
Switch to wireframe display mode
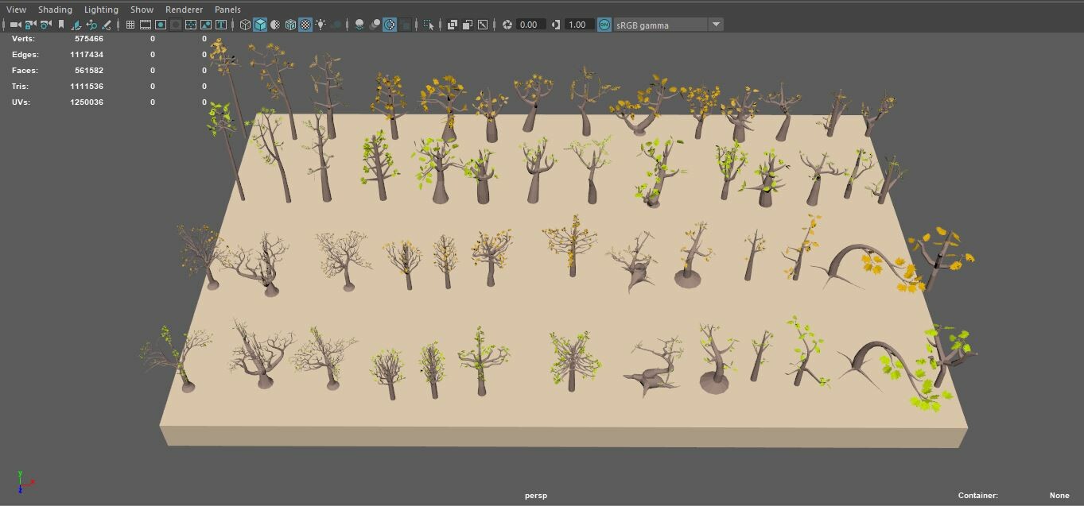click(246, 24)
